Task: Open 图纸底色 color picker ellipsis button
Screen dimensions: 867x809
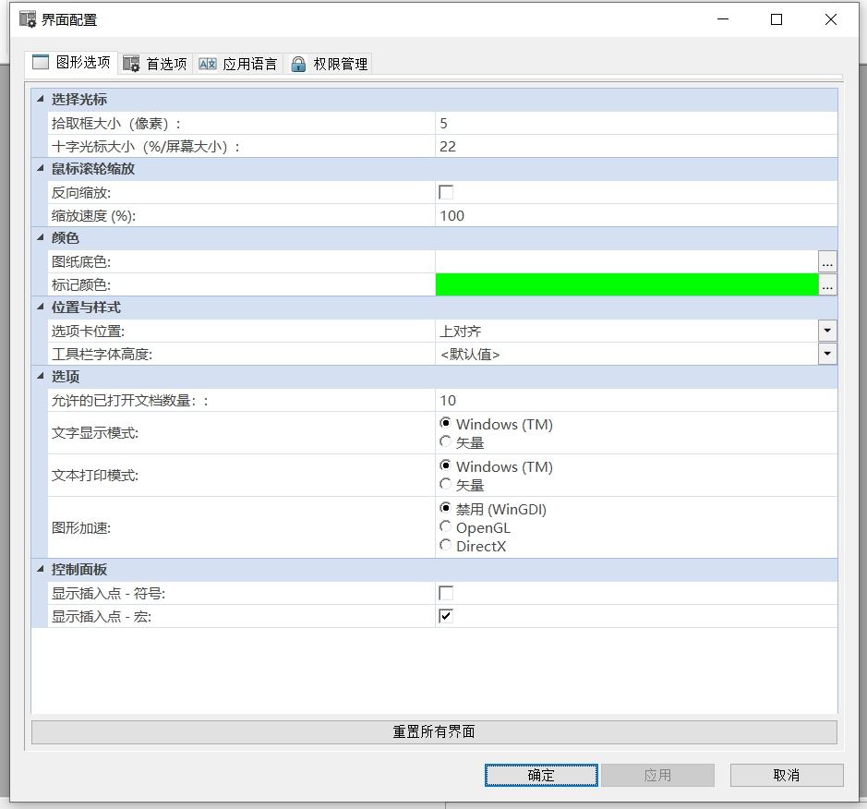Action: (x=827, y=262)
